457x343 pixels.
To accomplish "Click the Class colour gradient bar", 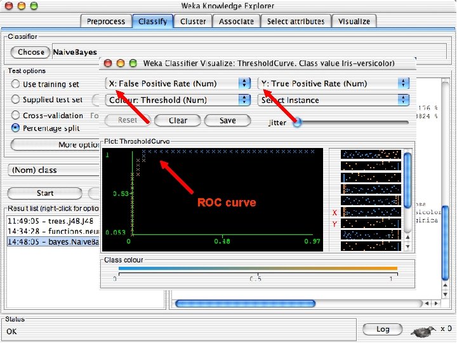I will click(x=258, y=268).
